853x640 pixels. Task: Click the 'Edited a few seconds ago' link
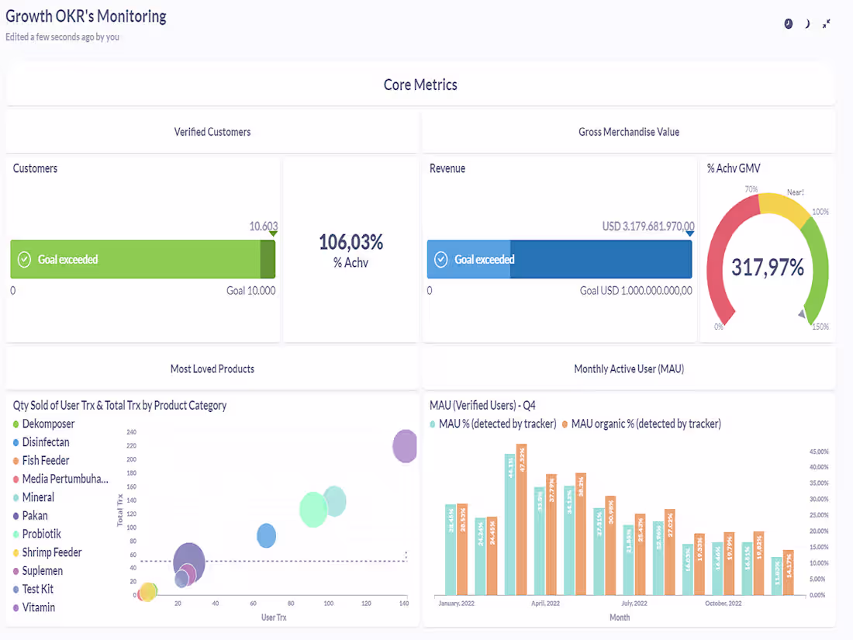(x=62, y=36)
